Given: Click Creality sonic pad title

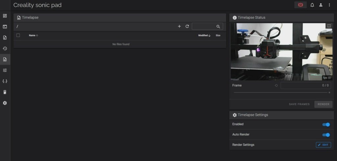Looking at the screenshot, I should click(x=38, y=5).
